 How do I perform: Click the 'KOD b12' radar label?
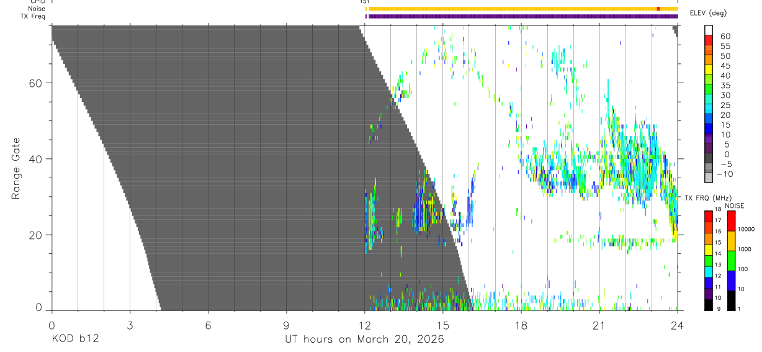(74, 339)
